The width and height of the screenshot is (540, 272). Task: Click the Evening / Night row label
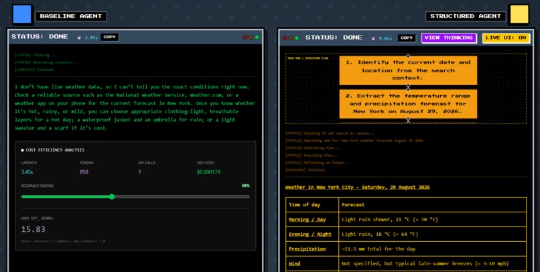pos(310,234)
